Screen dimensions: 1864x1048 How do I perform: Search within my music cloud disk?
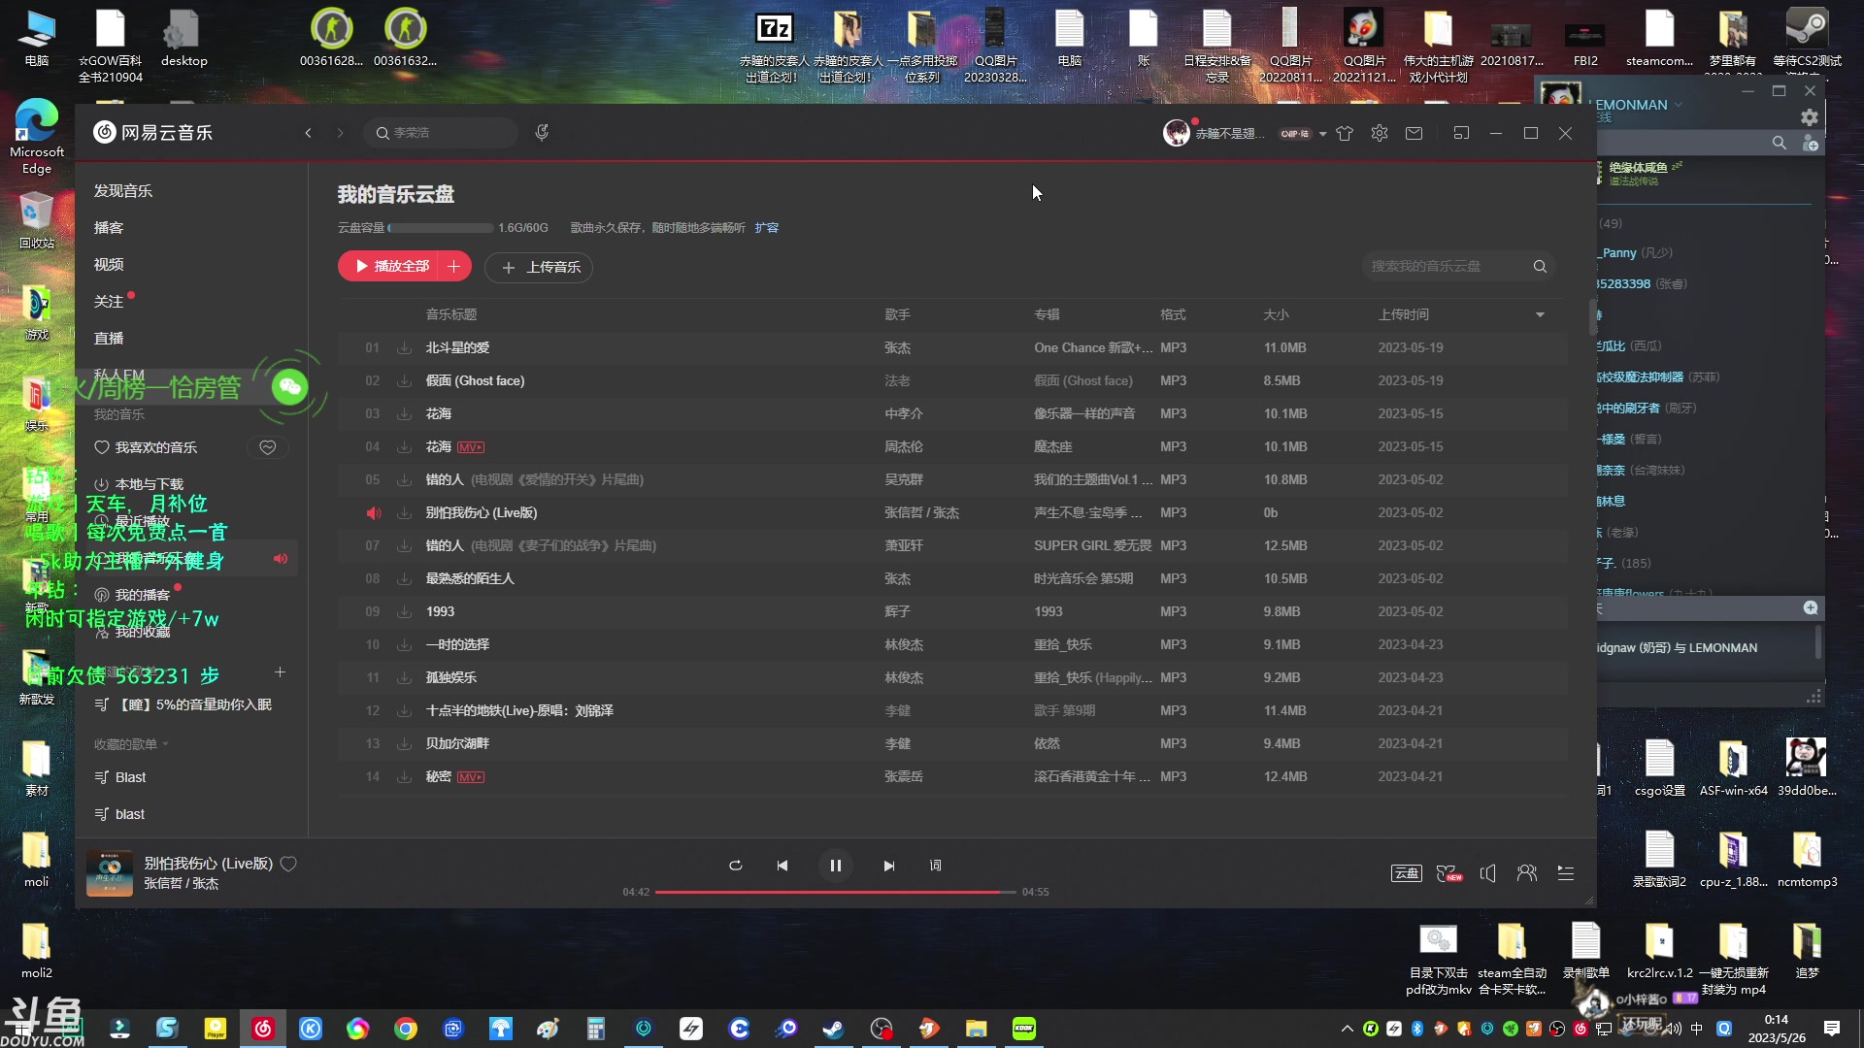[1447, 266]
